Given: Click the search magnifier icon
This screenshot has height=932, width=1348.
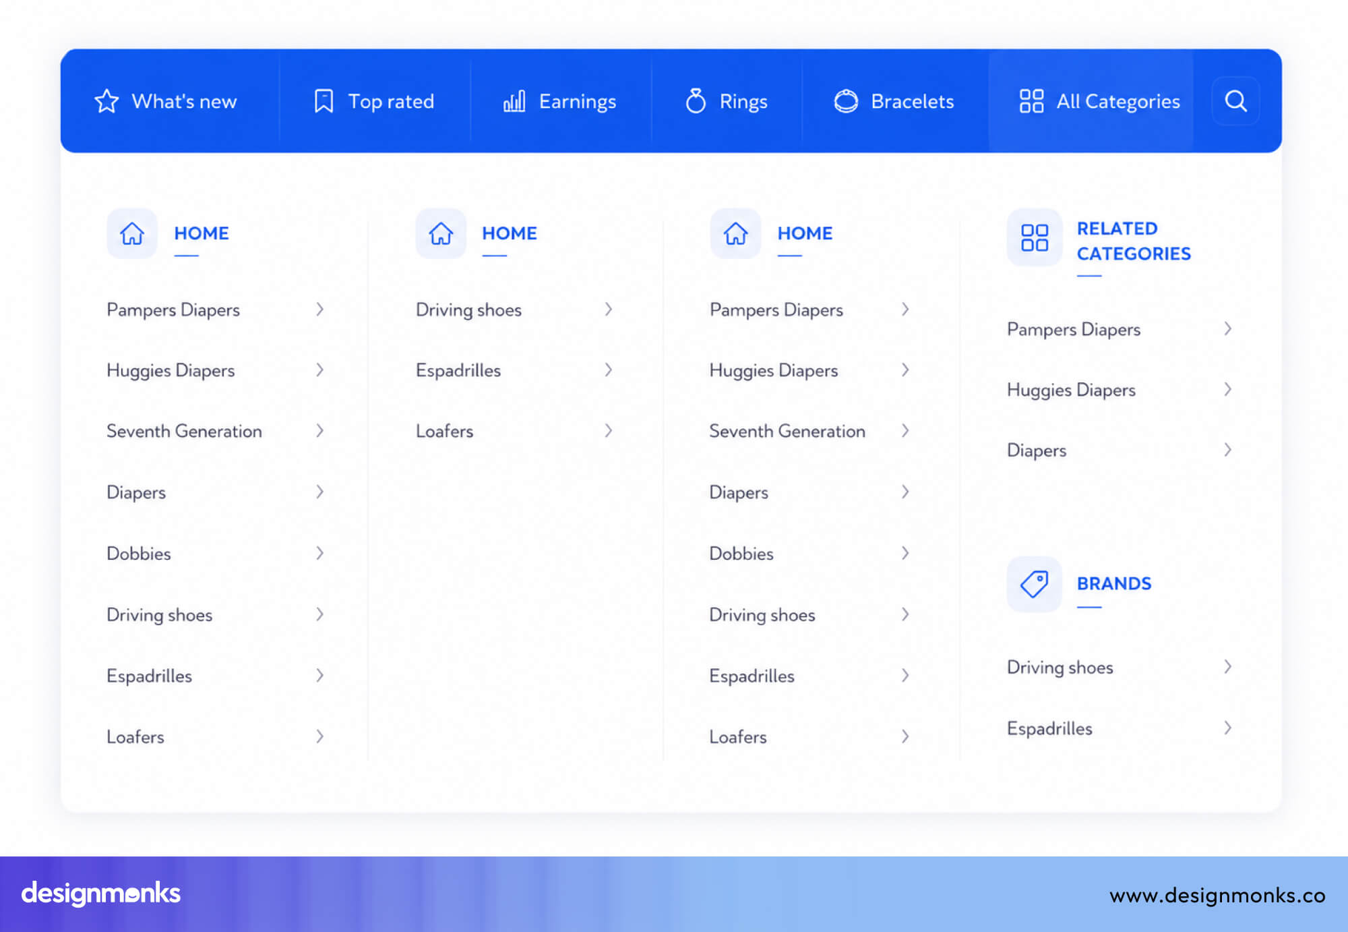Looking at the screenshot, I should [1235, 101].
